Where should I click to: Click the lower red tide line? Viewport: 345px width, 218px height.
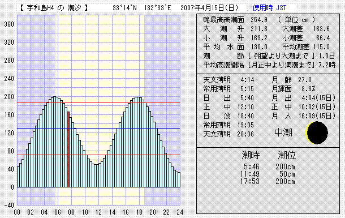[x=98, y=155]
